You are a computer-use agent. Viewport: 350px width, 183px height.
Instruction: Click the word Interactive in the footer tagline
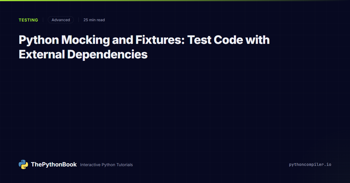(90, 165)
